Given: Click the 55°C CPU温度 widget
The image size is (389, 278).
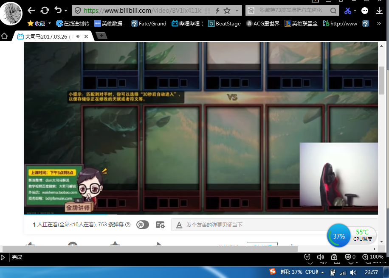Looking at the screenshot, I should pos(363,236).
